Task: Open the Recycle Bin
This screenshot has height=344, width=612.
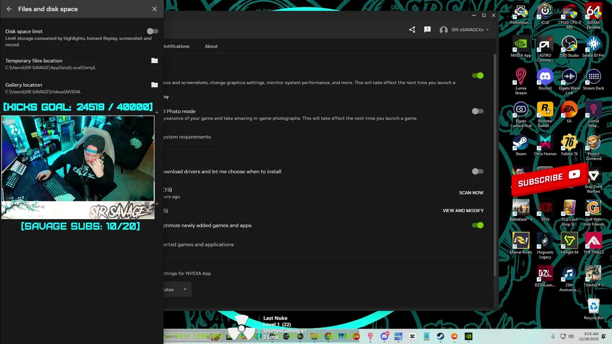Action: pyautogui.click(x=593, y=309)
